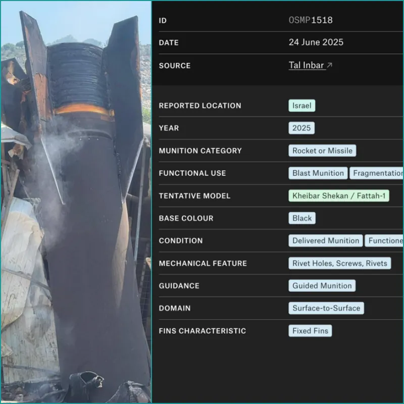Click the SOURCE label
This screenshot has width=404, height=404.
click(x=175, y=66)
